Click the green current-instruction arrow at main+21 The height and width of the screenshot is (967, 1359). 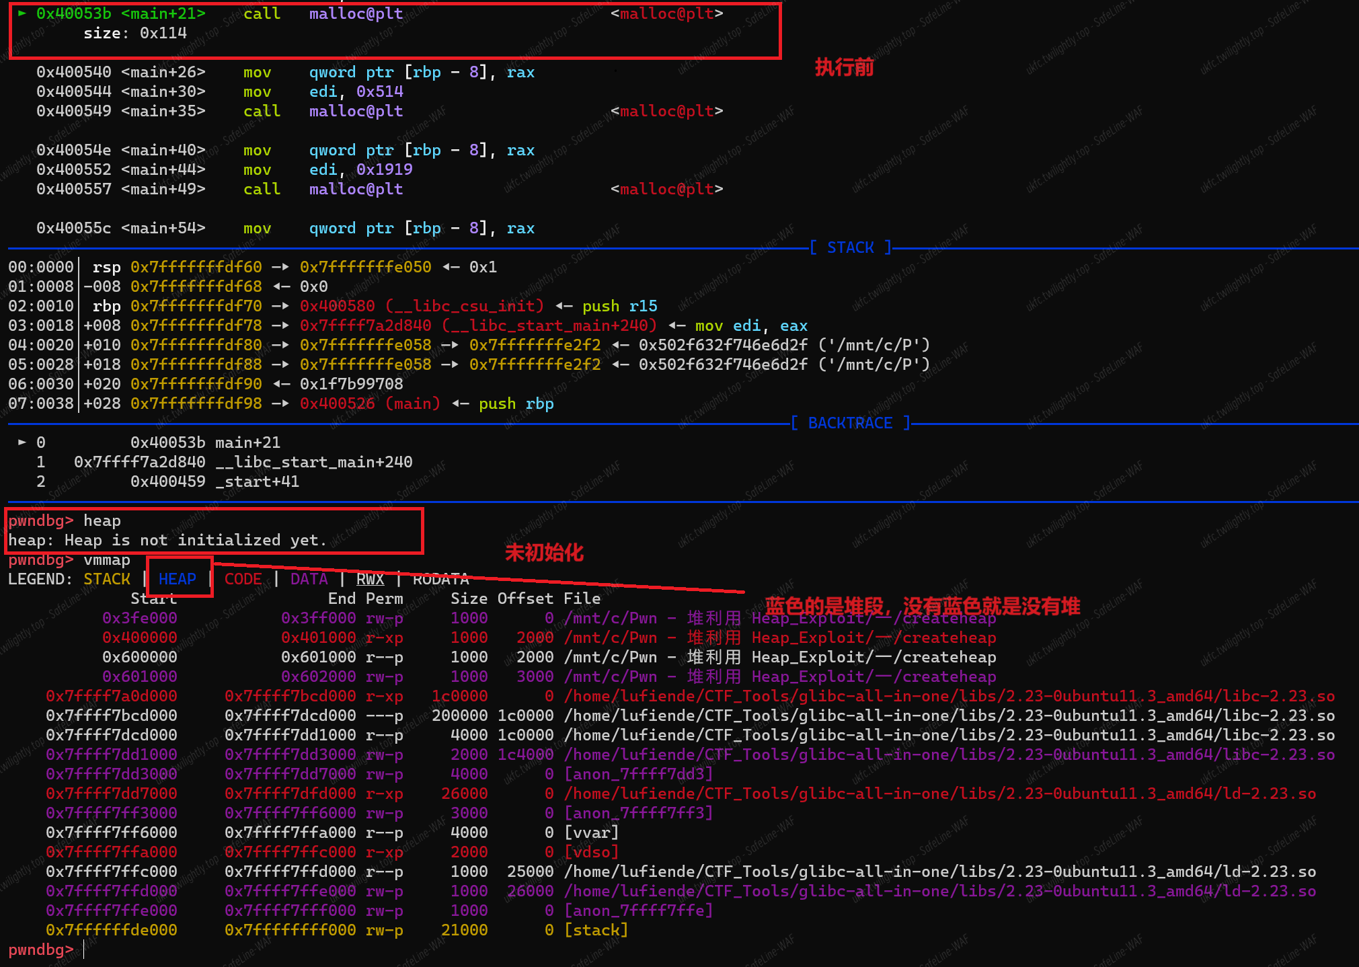pos(22,13)
